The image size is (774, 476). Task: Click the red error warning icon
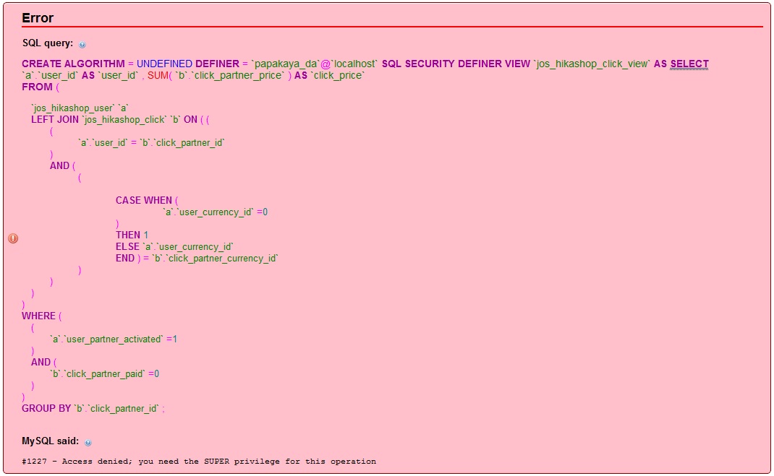[13, 238]
